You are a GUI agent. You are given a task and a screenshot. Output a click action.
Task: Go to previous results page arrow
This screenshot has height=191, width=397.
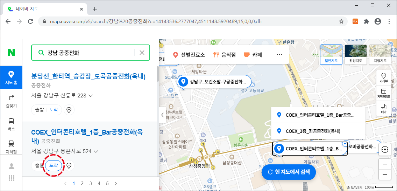[x=65, y=183]
